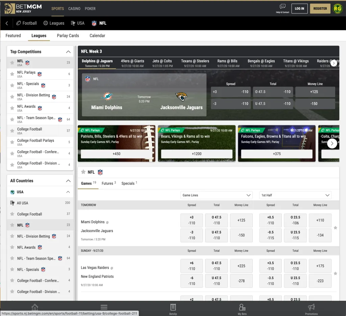Viewport: 346px width, 316px height.
Task: Bet Jaguars -150 money line in banner
Action: pos(315,104)
